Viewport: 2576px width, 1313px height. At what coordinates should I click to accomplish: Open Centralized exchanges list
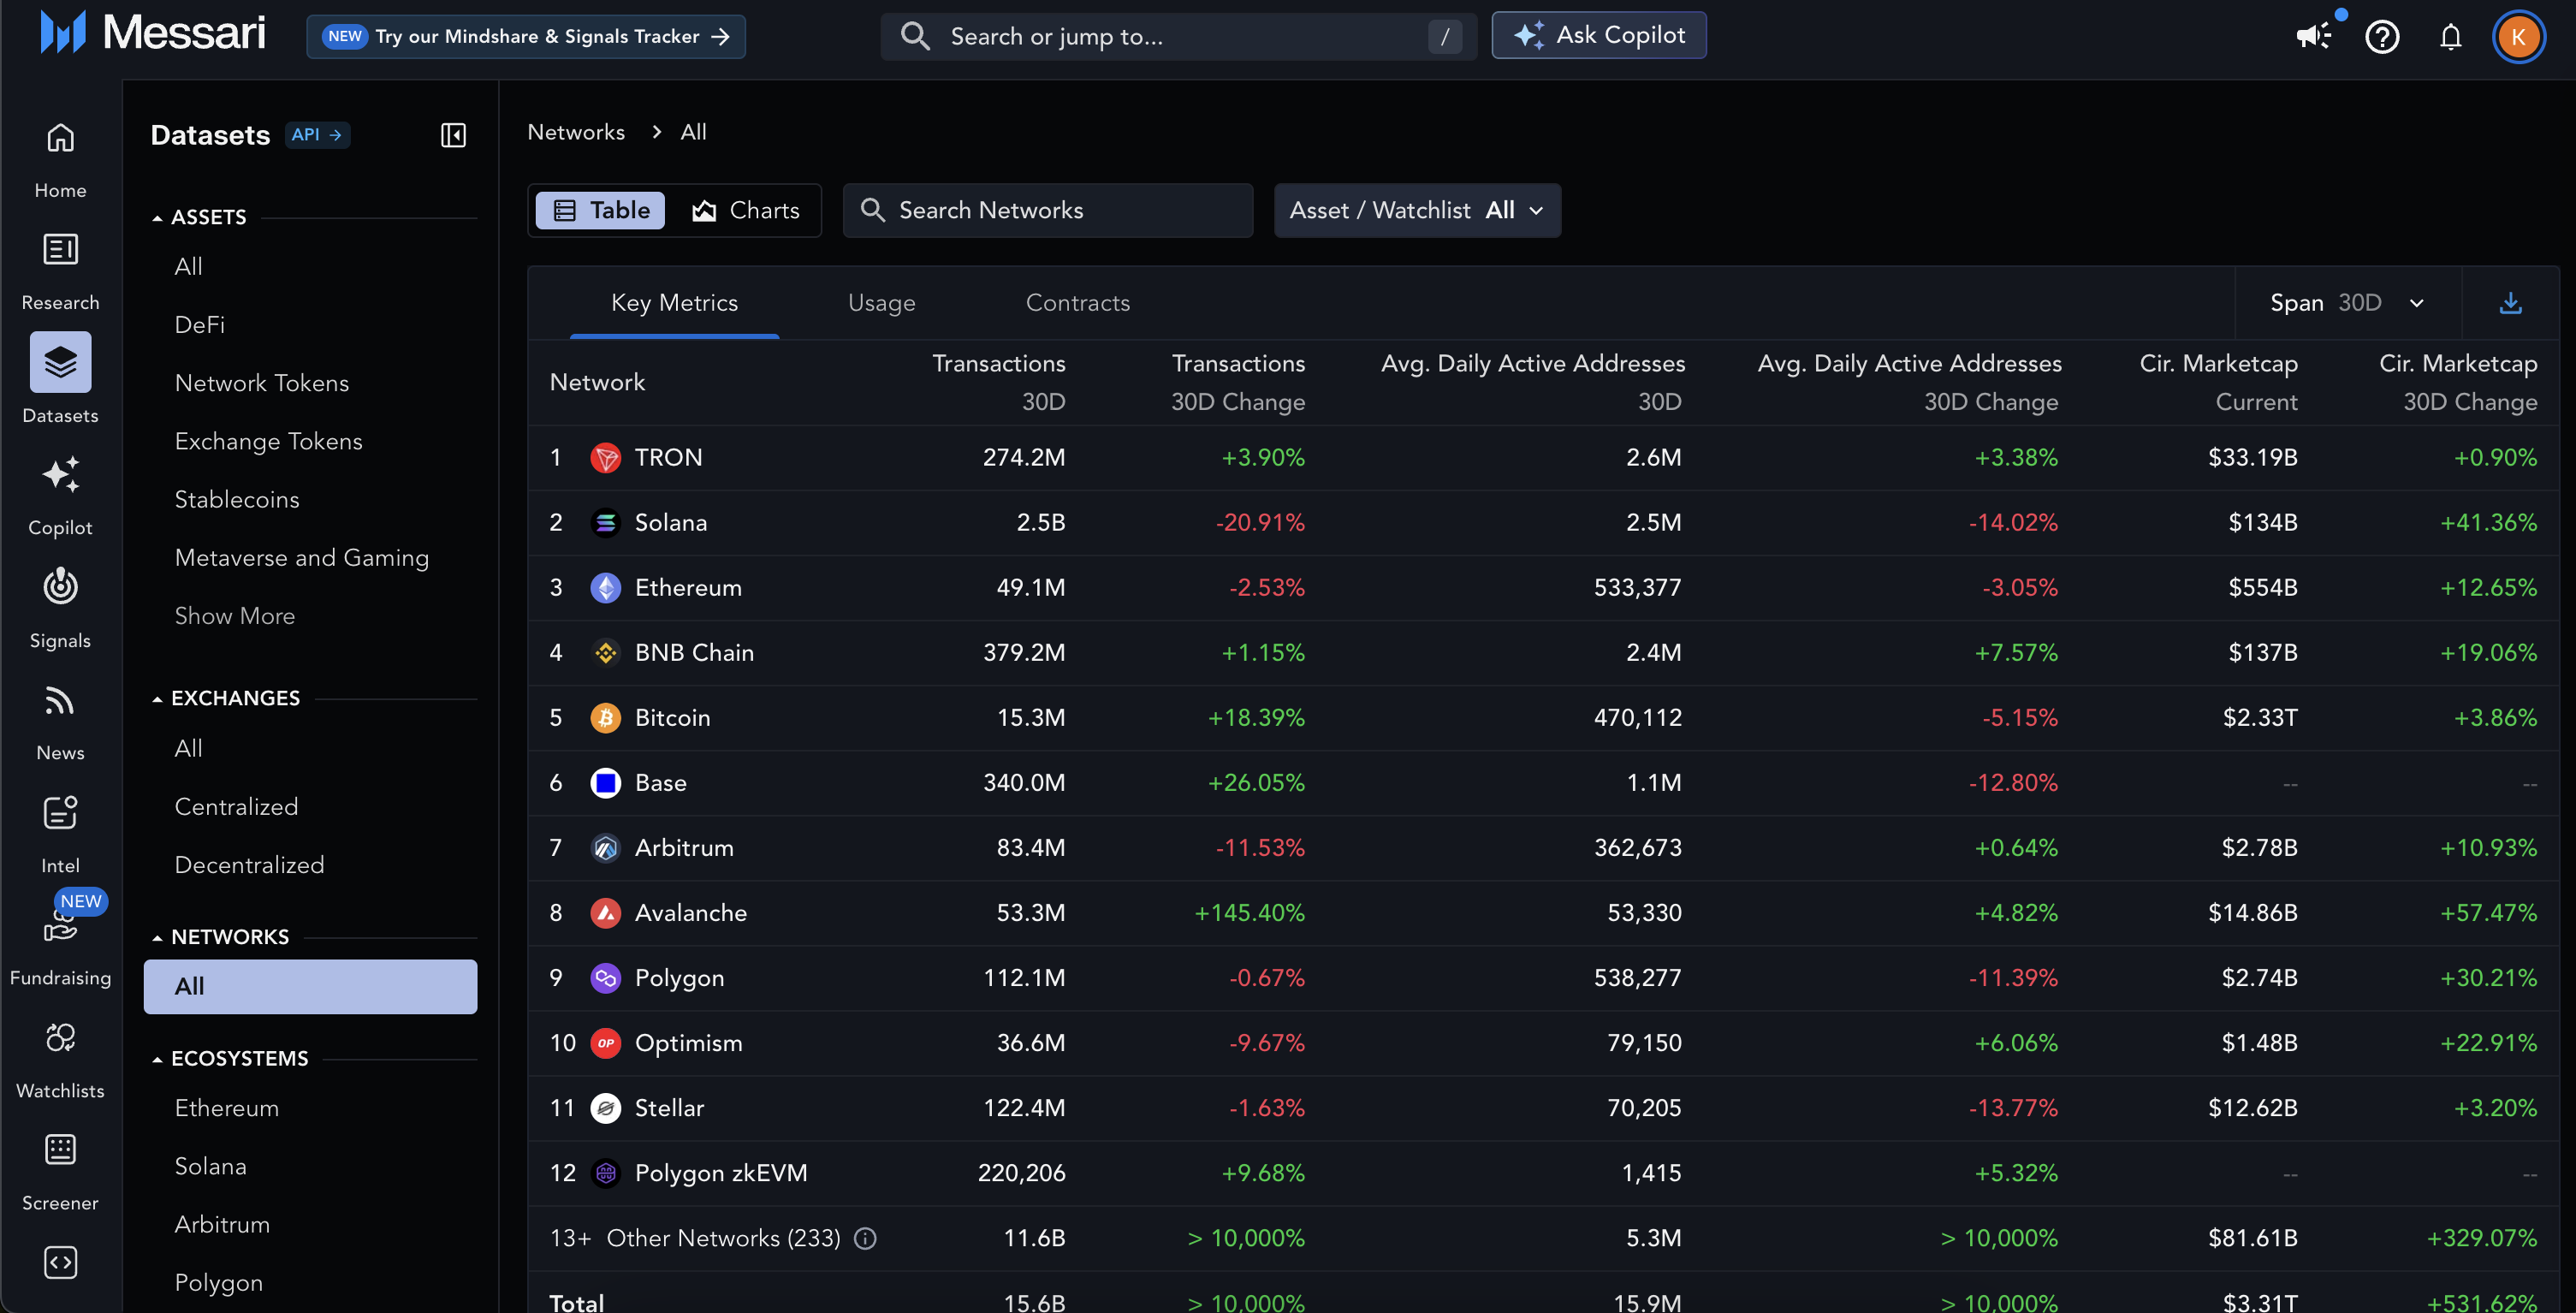pyautogui.click(x=236, y=807)
